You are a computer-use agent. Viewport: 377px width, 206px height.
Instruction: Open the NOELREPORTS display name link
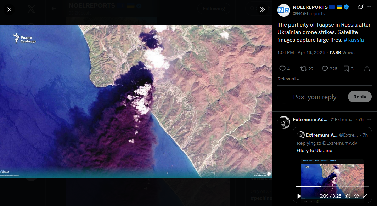tap(310, 7)
